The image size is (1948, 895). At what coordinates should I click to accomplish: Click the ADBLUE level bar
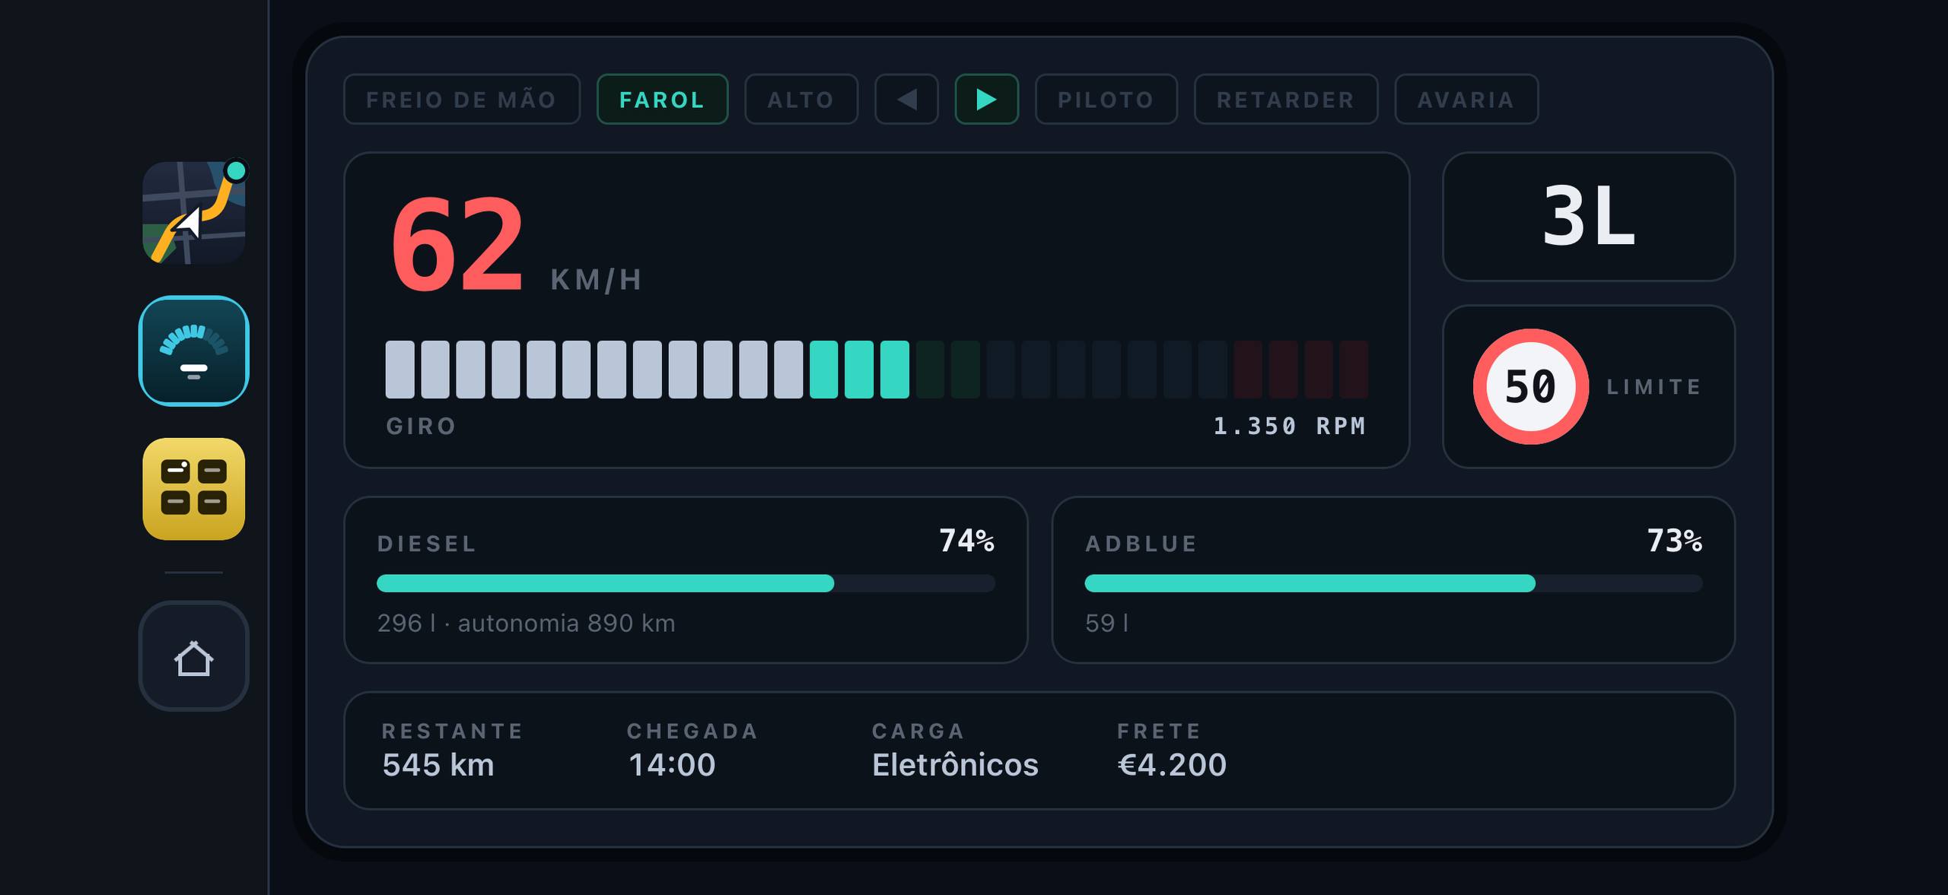[1393, 583]
